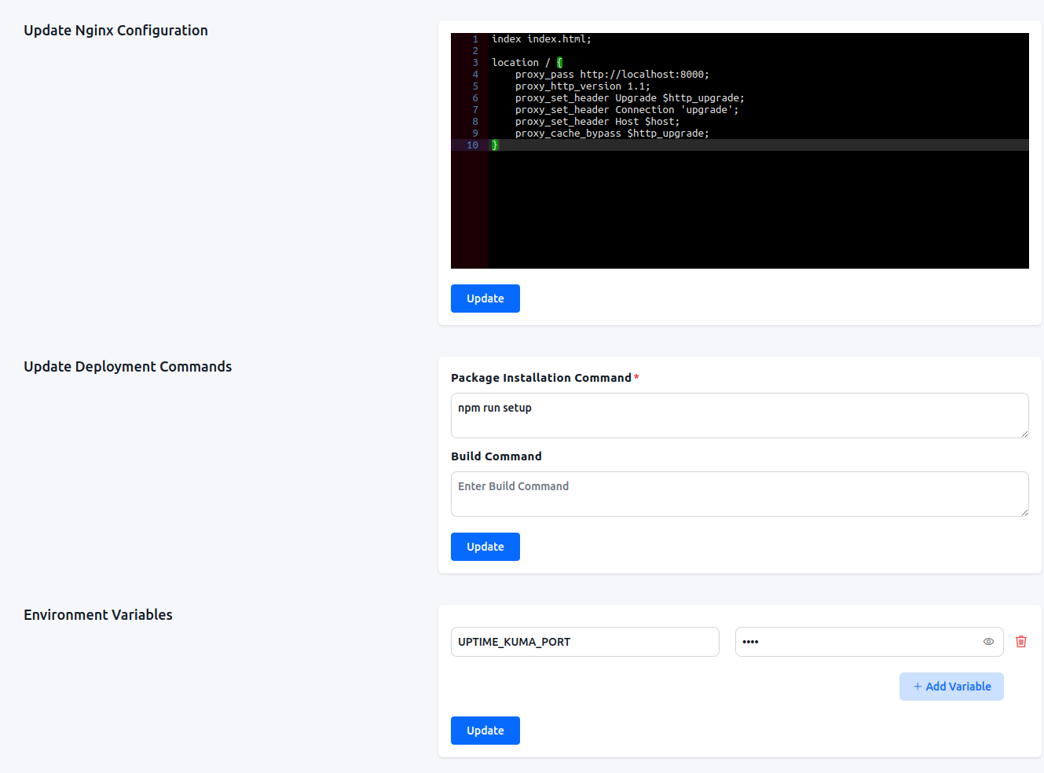The width and height of the screenshot is (1044, 773).
Task: Click the proxy_set_header Host $host line
Action: (597, 122)
